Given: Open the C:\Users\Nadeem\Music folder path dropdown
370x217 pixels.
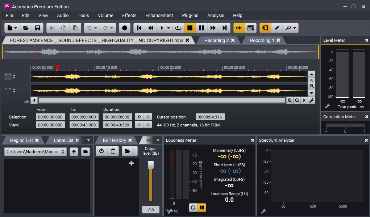Looking at the screenshot, I should tap(36, 152).
